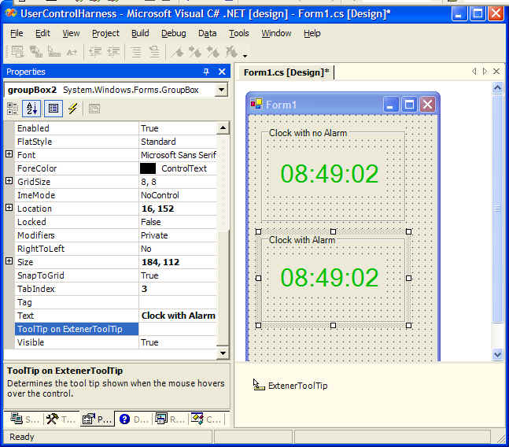Viewport: 509px width, 447px height.
Task: Expand the Size property node
Action: point(9,261)
